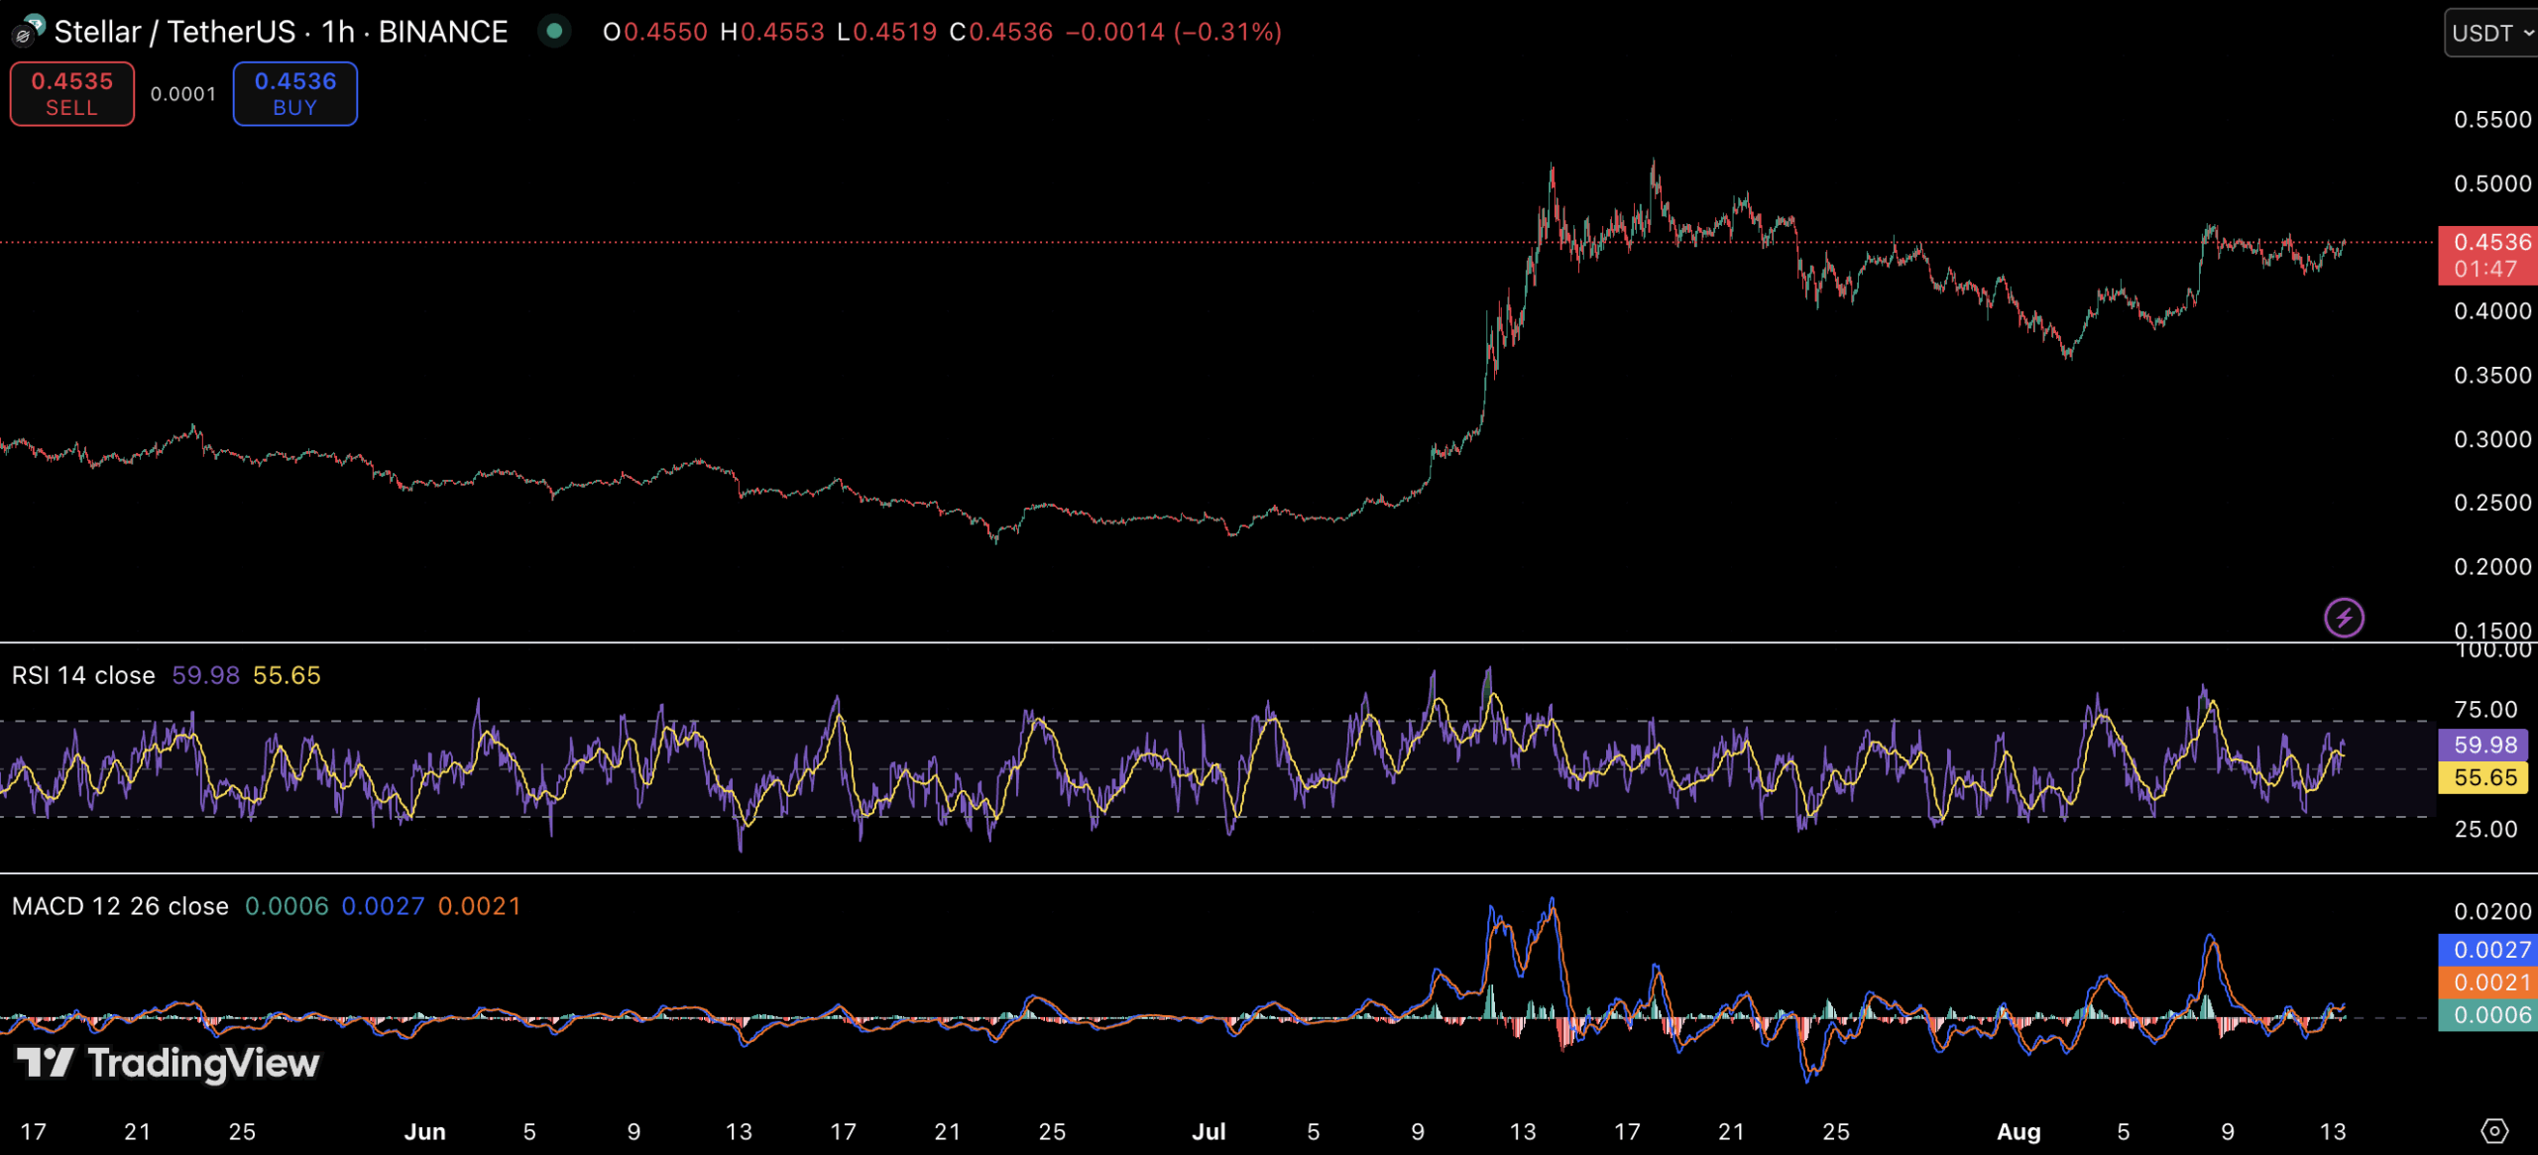Viewport: 2538px width, 1155px height.
Task: Click the orange 0.0021 signal axis tag
Action: click(2486, 982)
